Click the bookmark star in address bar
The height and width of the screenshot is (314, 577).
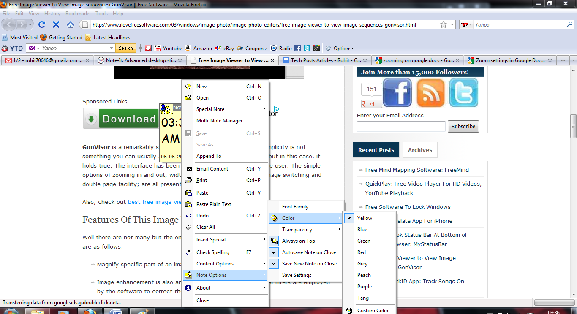[443, 24]
